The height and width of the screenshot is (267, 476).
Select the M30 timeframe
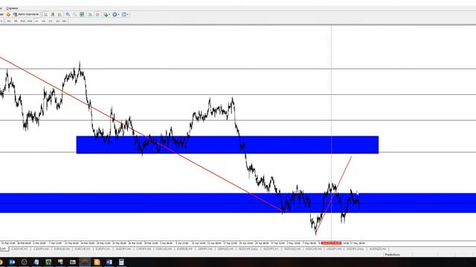pos(30,22)
